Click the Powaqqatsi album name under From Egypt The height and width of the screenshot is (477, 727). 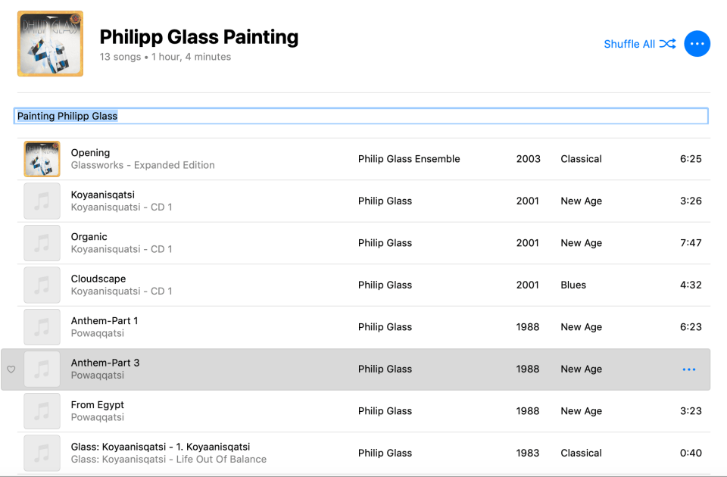coord(98,417)
